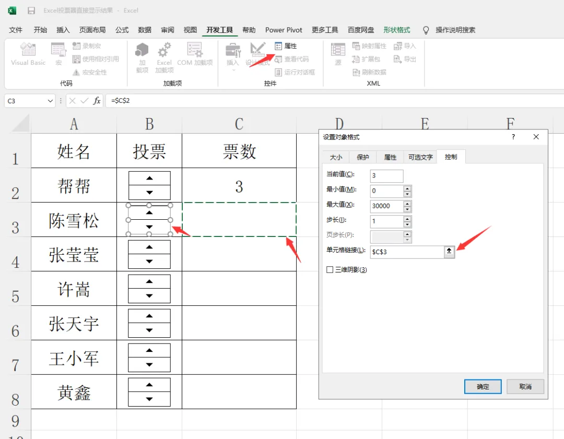Open Macro Security (宏安全性)
Viewport: 564px width, 439px height.
[90, 72]
